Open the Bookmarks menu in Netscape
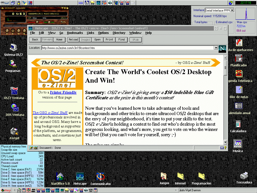The height and width of the screenshot is (193, 257). tap(75, 33)
